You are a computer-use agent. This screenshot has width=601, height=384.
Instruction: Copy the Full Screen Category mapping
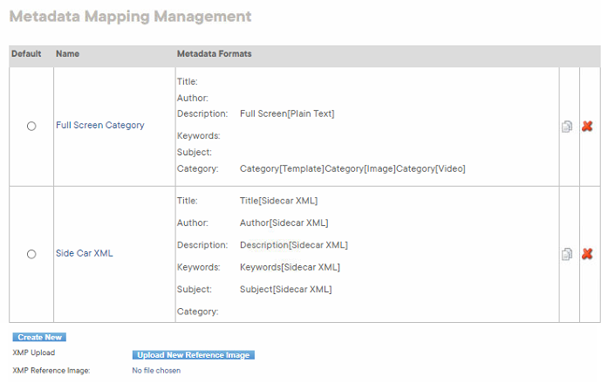pyautogui.click(x=567, y=127)
